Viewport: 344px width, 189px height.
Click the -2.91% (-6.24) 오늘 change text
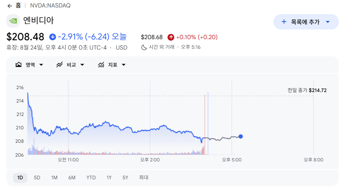93,37
